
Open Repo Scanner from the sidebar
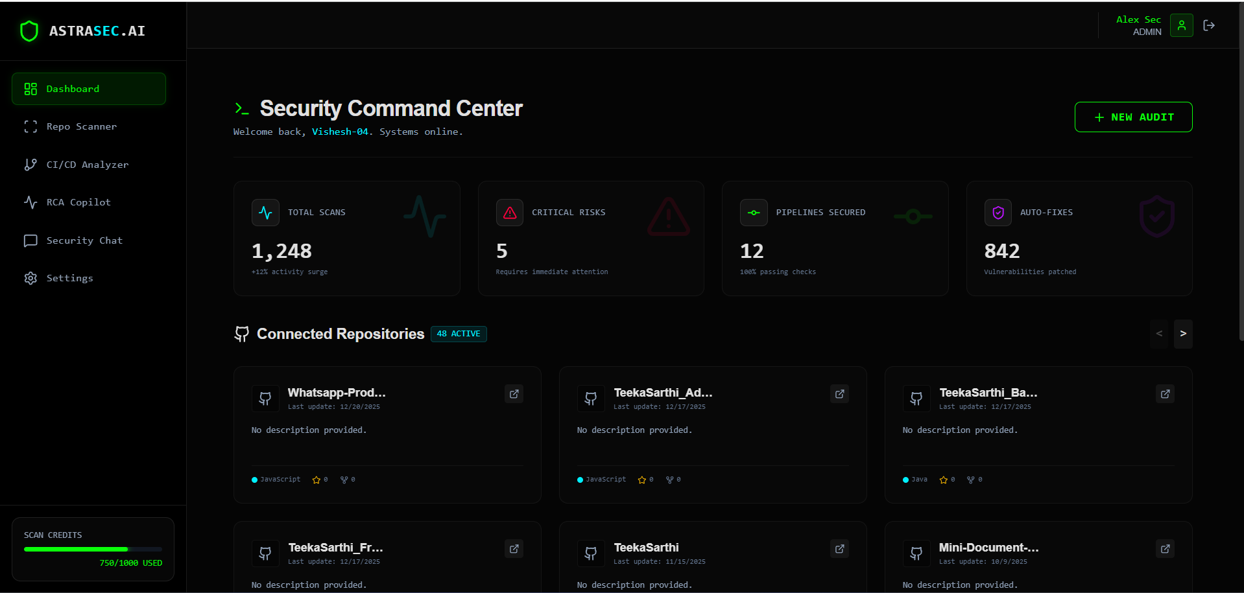[89, 126]
